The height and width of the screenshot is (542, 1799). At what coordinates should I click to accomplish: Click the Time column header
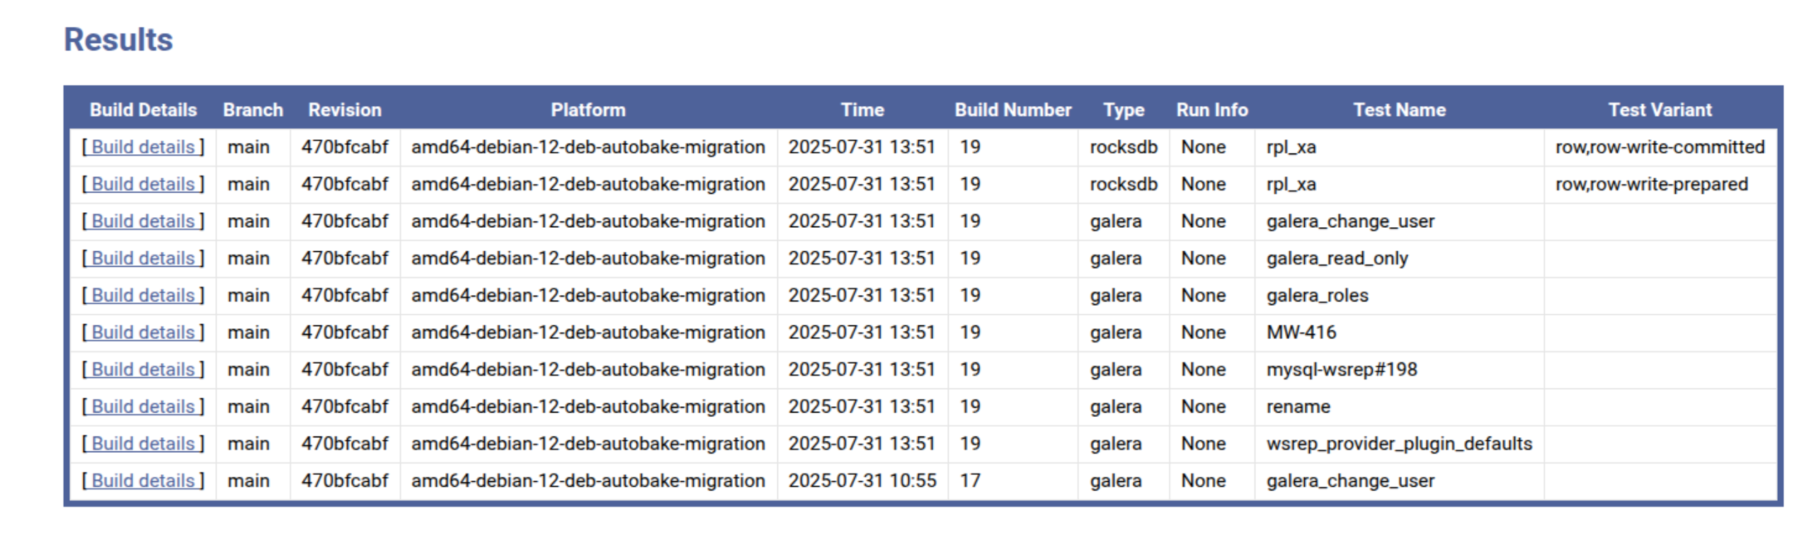(862, 110)
